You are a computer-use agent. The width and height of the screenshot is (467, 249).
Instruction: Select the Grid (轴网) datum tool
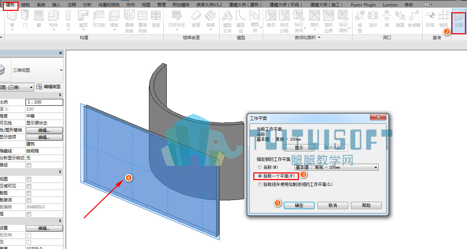point(444,18)
